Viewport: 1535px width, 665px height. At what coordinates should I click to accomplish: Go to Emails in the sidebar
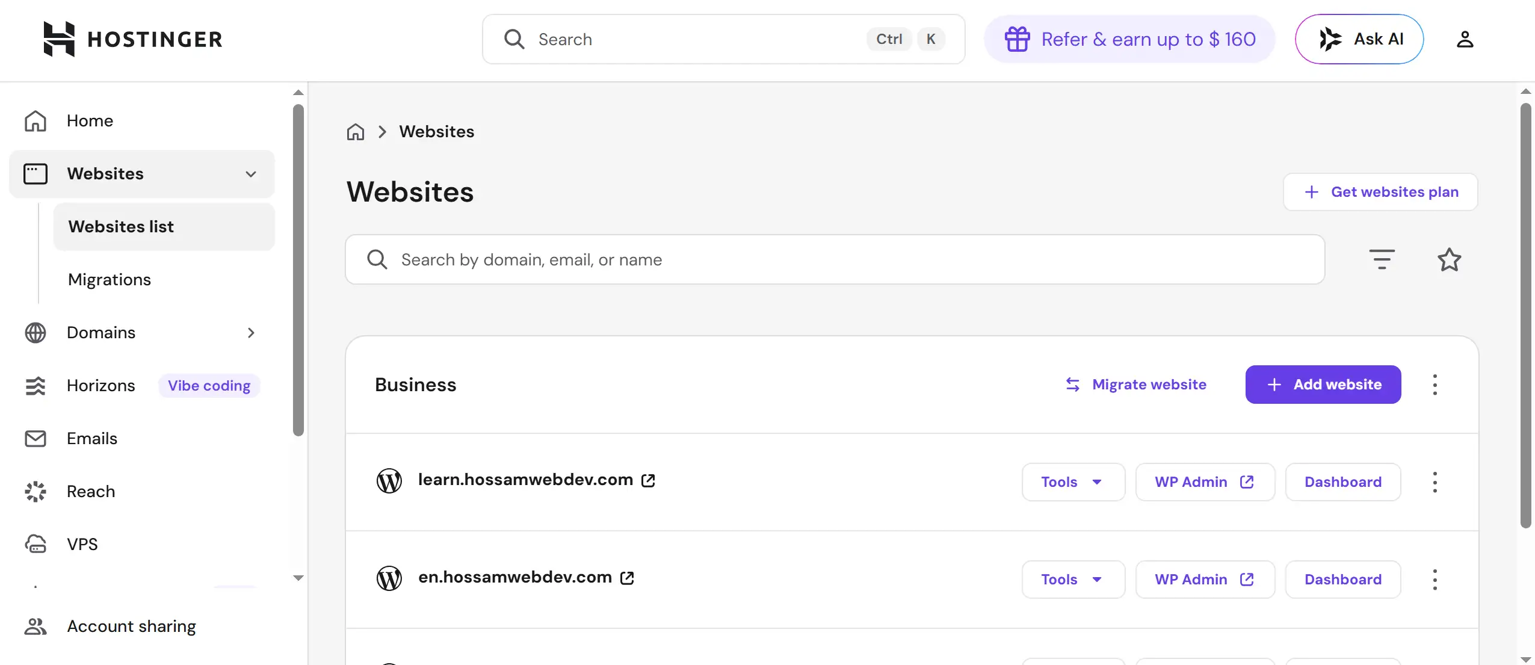click(x=92, y=439)
